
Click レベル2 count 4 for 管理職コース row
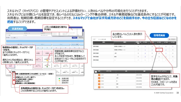[x=152, y=46]
